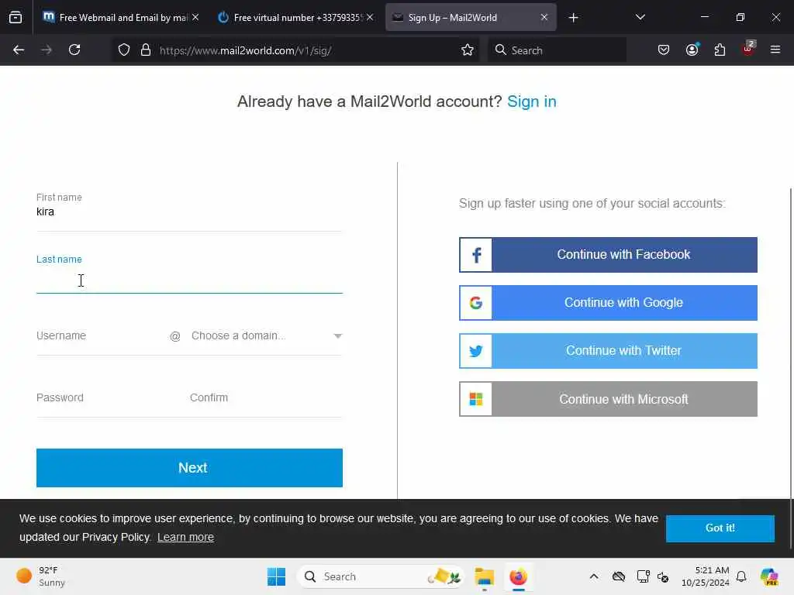Switch to the Free Webmail and Email tab
This screenshot has height=595, width=794.
click(120, 17)
